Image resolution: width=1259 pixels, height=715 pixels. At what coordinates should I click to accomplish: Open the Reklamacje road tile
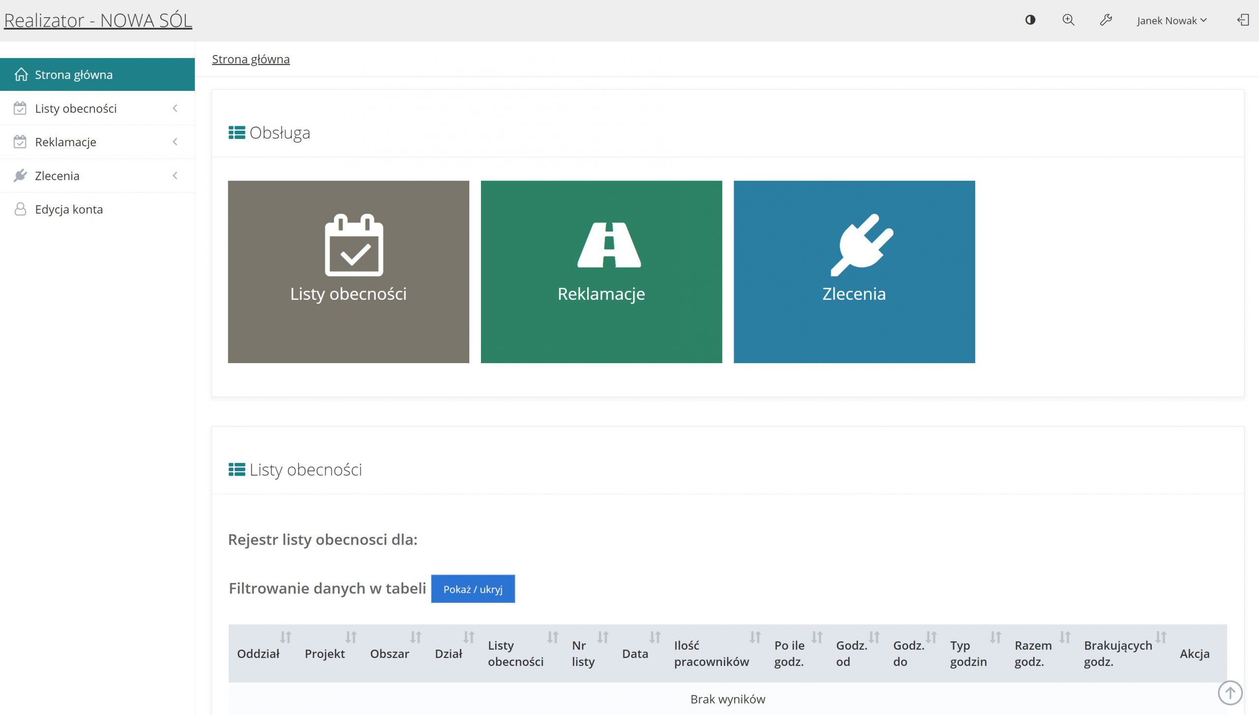[x=601, y=272]
